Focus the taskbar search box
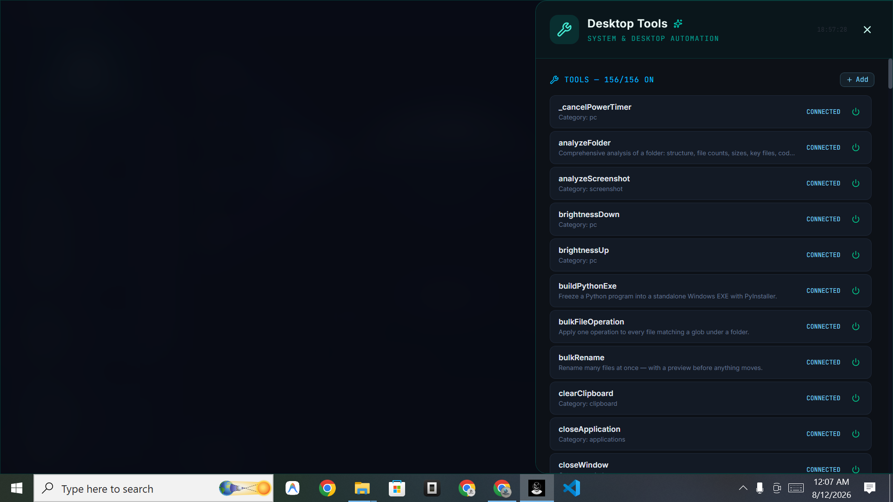Viewport: 893px width, 502px height. [x=153, y=488]
